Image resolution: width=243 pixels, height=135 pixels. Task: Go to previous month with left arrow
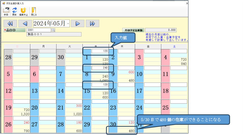pyautogui.click(x=25, y=23)
